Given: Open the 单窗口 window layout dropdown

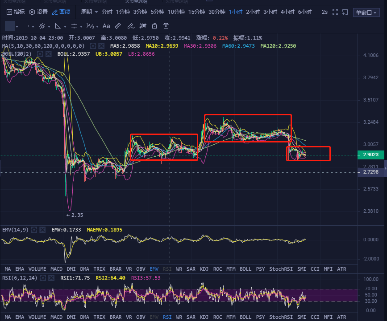Looking at the screenshot, I should point(366,12).
